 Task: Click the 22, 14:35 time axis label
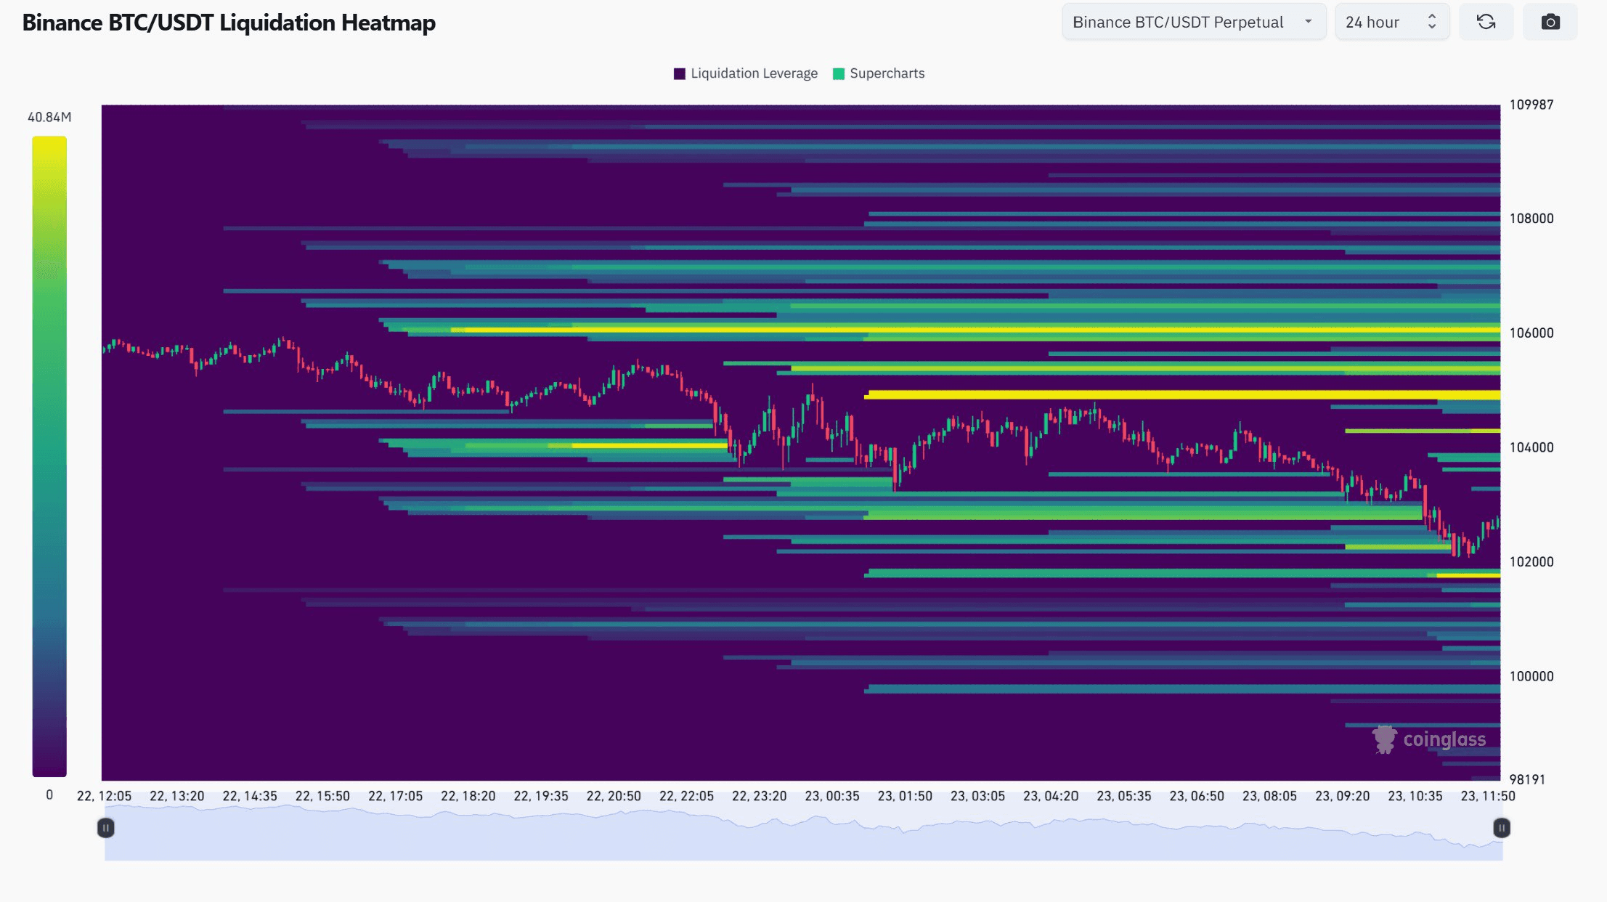(x=250, y=796)
